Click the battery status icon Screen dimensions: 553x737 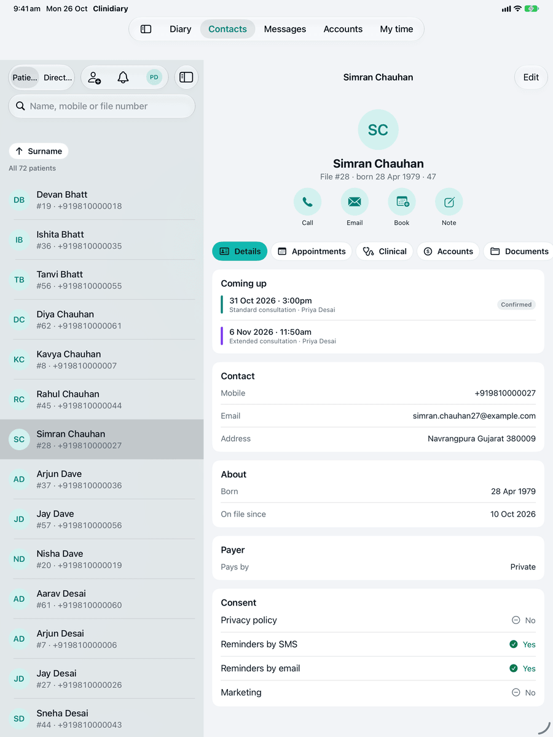tap(531, 9)
